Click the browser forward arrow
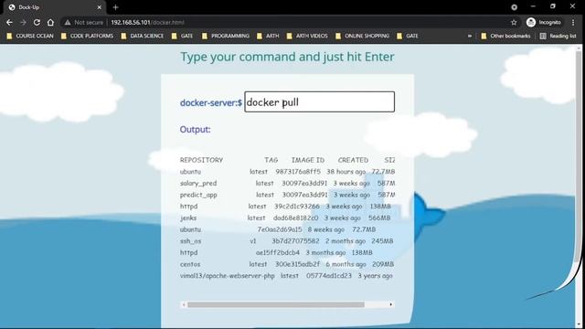Viewport: 585px width, 329px height. click(x=23, y=22)
